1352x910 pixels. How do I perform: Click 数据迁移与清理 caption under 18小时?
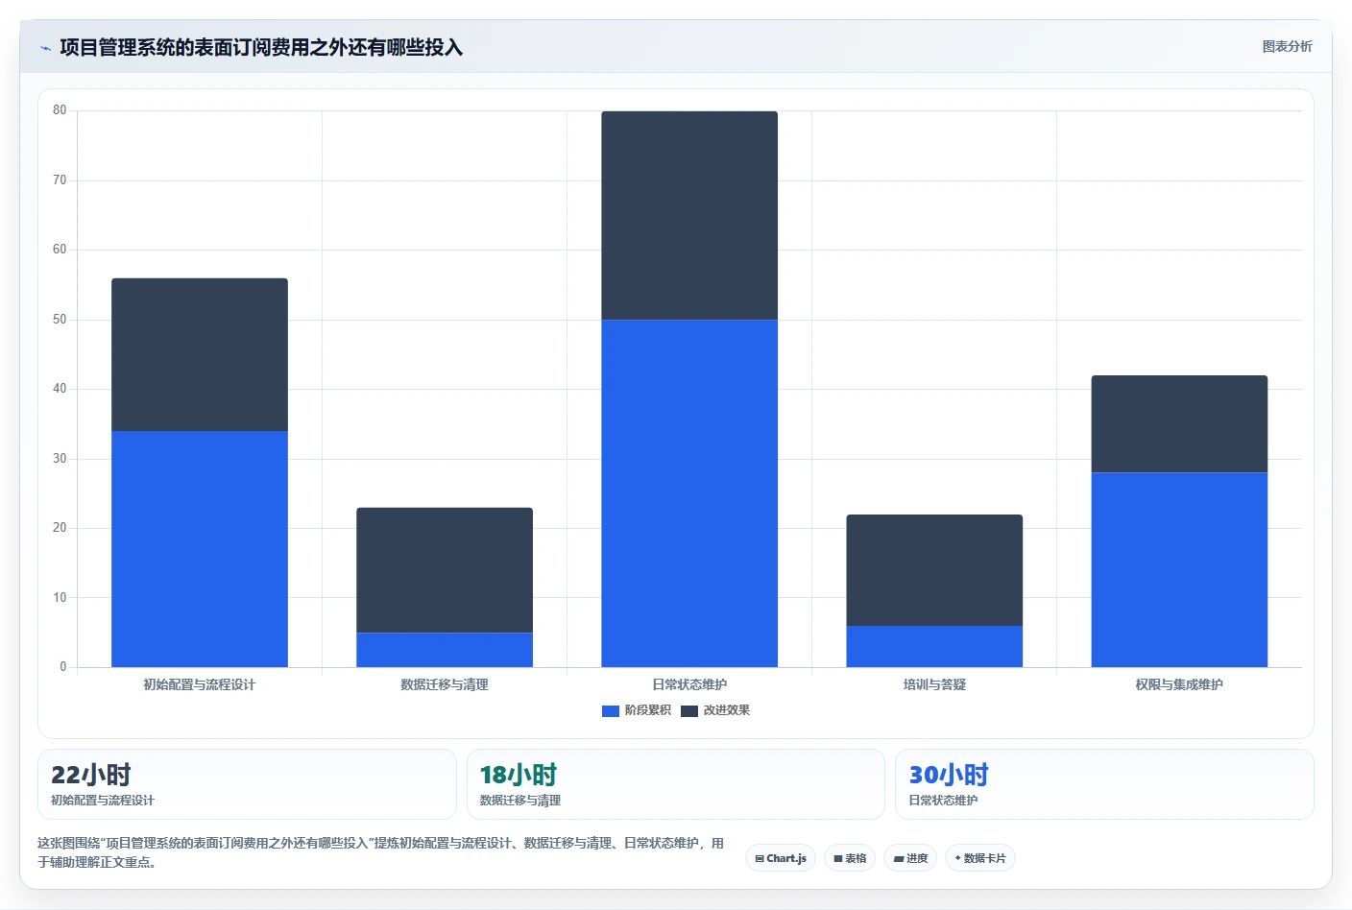coord(520,801)
